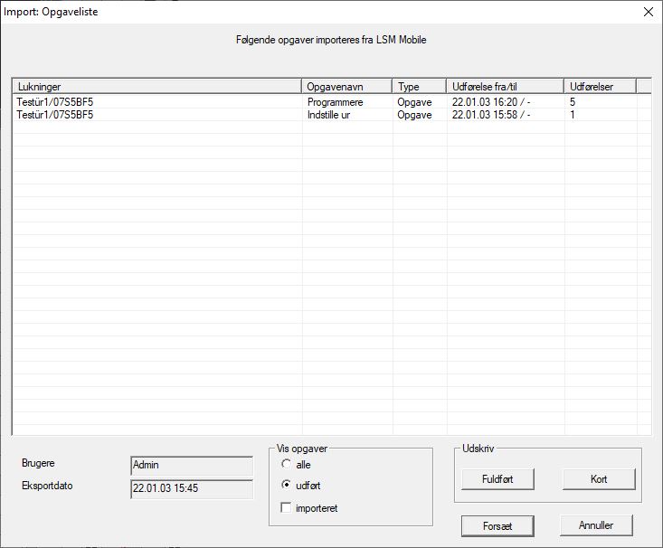The image size is (663, 548).
Task: Click the Type column header
Action: tap(419, 87)
